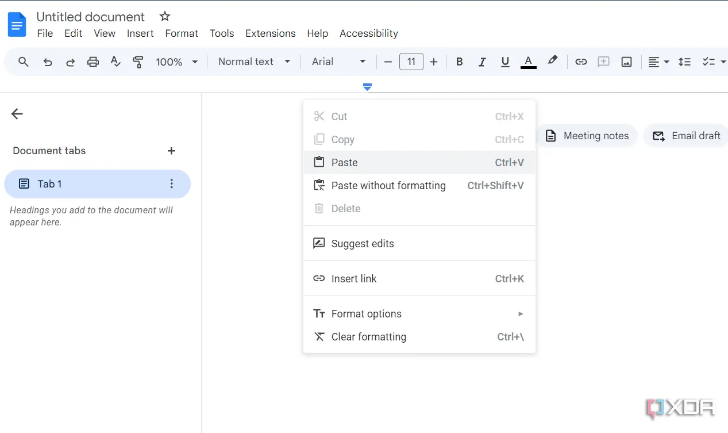Viewport: 728px width, 433px height.
Task: Click the Print icon
Action: pyautogui.click(x=93, y=62)
